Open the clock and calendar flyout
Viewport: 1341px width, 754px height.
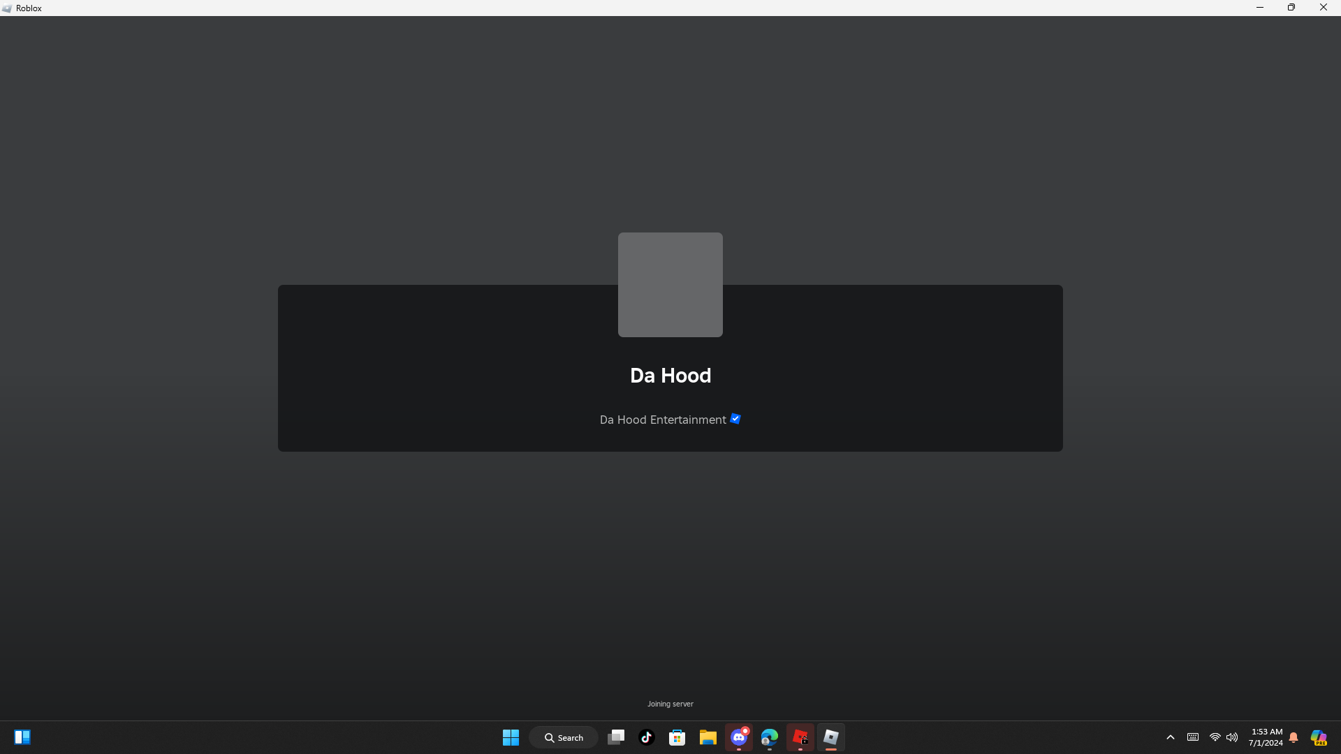pyautogui.click(x=1266, y=737)
